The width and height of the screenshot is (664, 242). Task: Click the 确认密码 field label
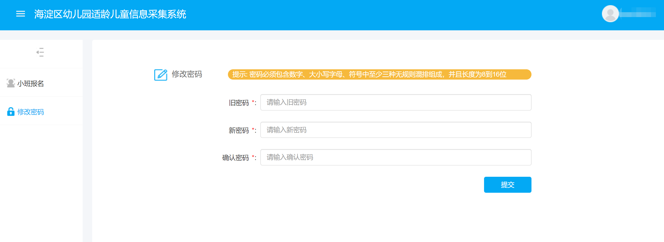pos(235,158)
